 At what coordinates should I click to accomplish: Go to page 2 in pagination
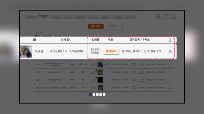pyautogui.click(x=94, y=94)
